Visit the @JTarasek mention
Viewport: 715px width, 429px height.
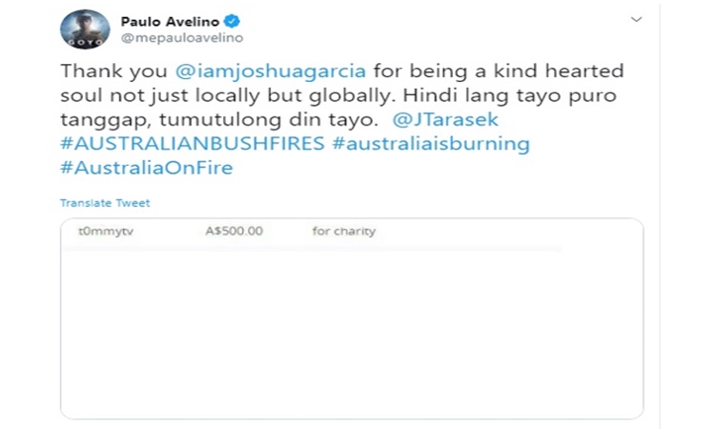446,120
